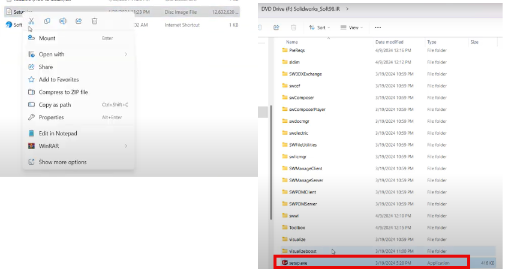Image resolution: width=508 pixels, height=269 pixels.
Task: Select the swcef folder icon
Action: point(285,86)
